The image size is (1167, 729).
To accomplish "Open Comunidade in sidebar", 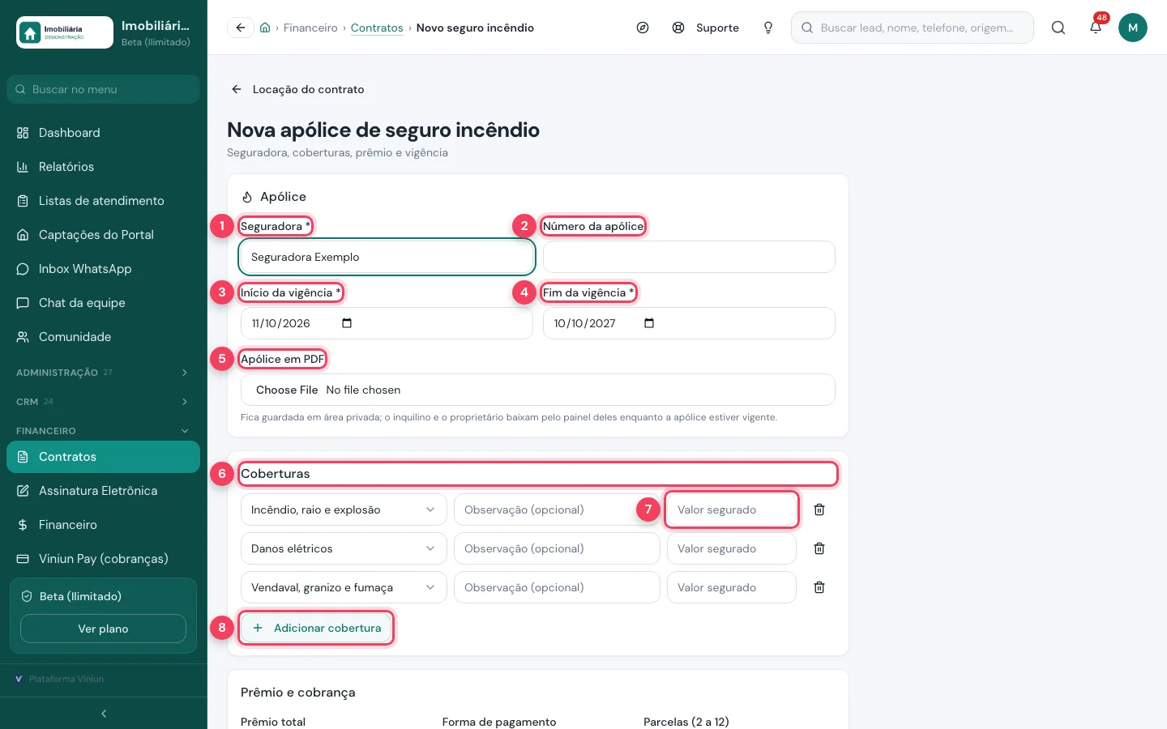I will (103, 337).
